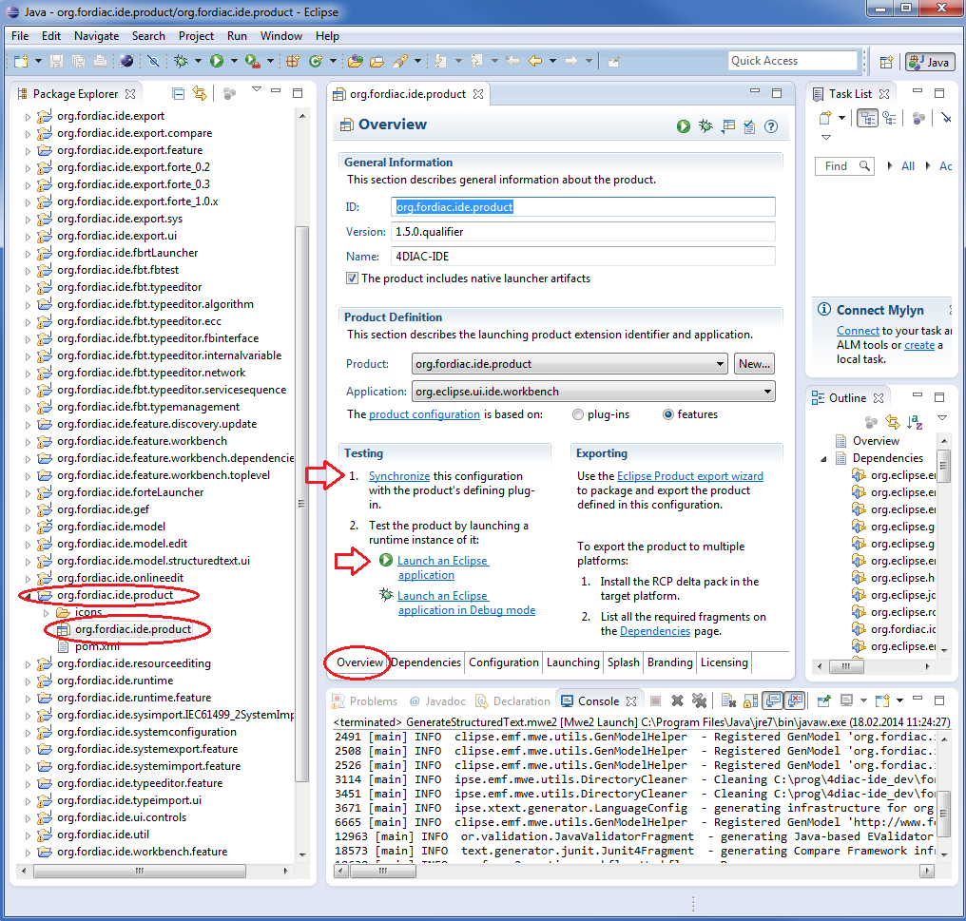Switch to the Dependencies tab
Image resolution: width=966 pixels, height=921 pixels.
[424, 662]
